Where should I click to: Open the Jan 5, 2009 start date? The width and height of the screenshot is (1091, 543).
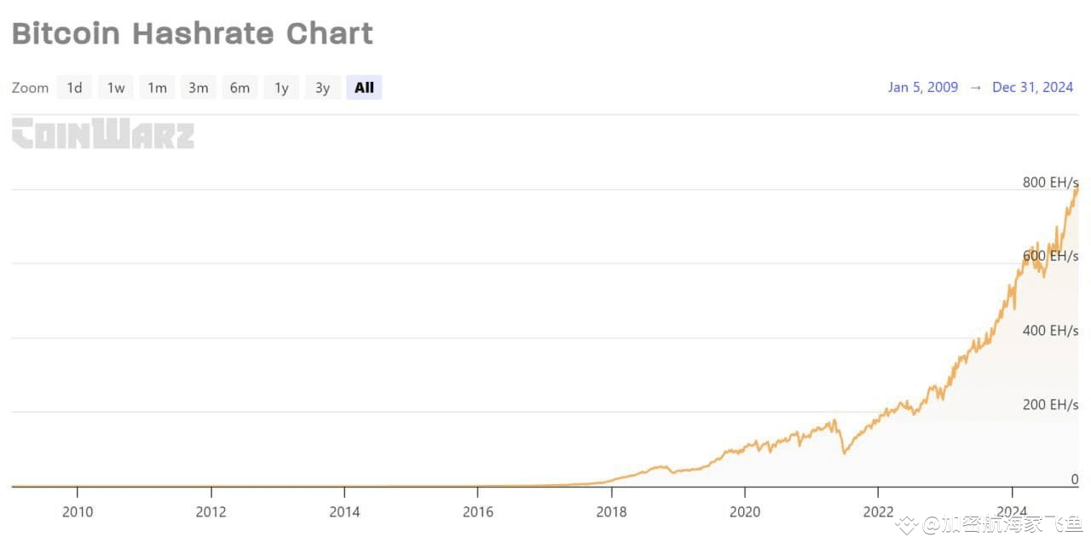pyautogui.click(x=923, y=87)
